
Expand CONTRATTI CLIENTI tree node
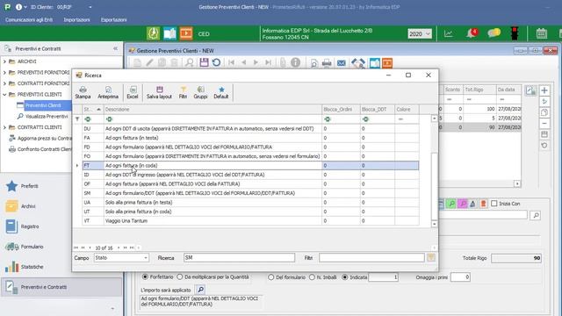click(x=4, y=127)
